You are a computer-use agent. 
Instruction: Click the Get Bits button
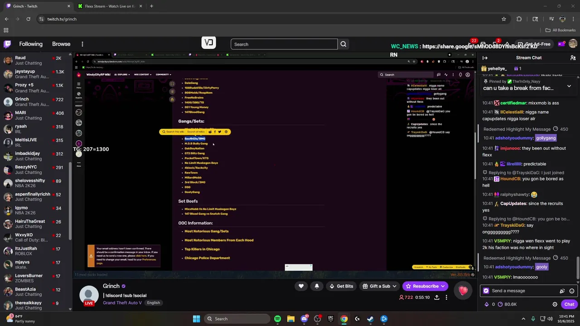click(341, 286)
